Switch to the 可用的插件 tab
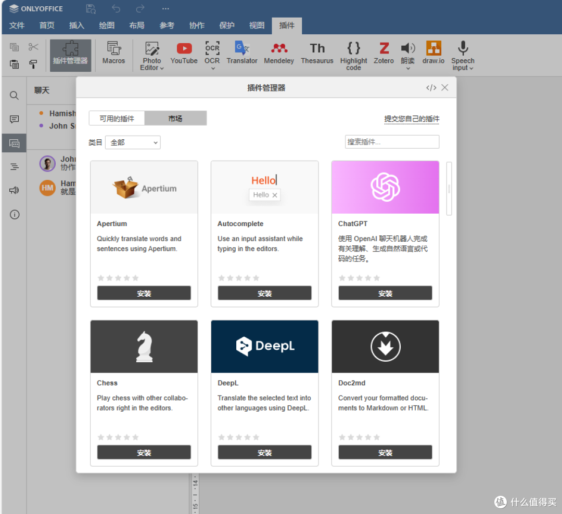562x514 pixels. point(117,118)
